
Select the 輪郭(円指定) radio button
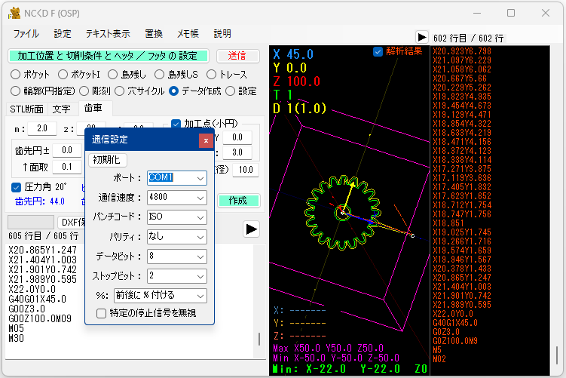point(15,91)
